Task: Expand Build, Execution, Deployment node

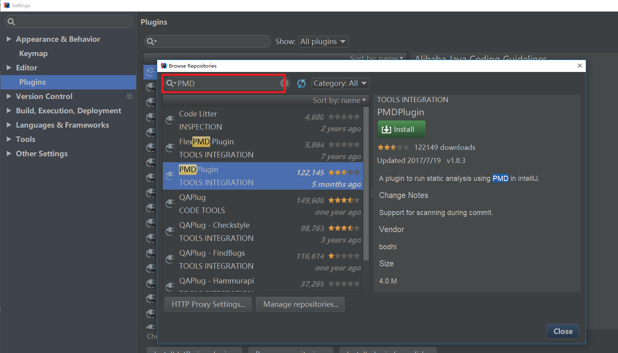Action: pyautogui.click(x=9, y=111)
